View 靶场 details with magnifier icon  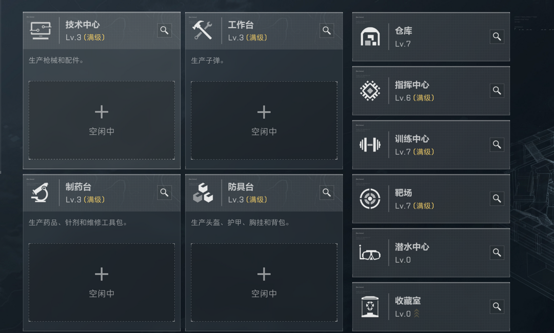497,199
